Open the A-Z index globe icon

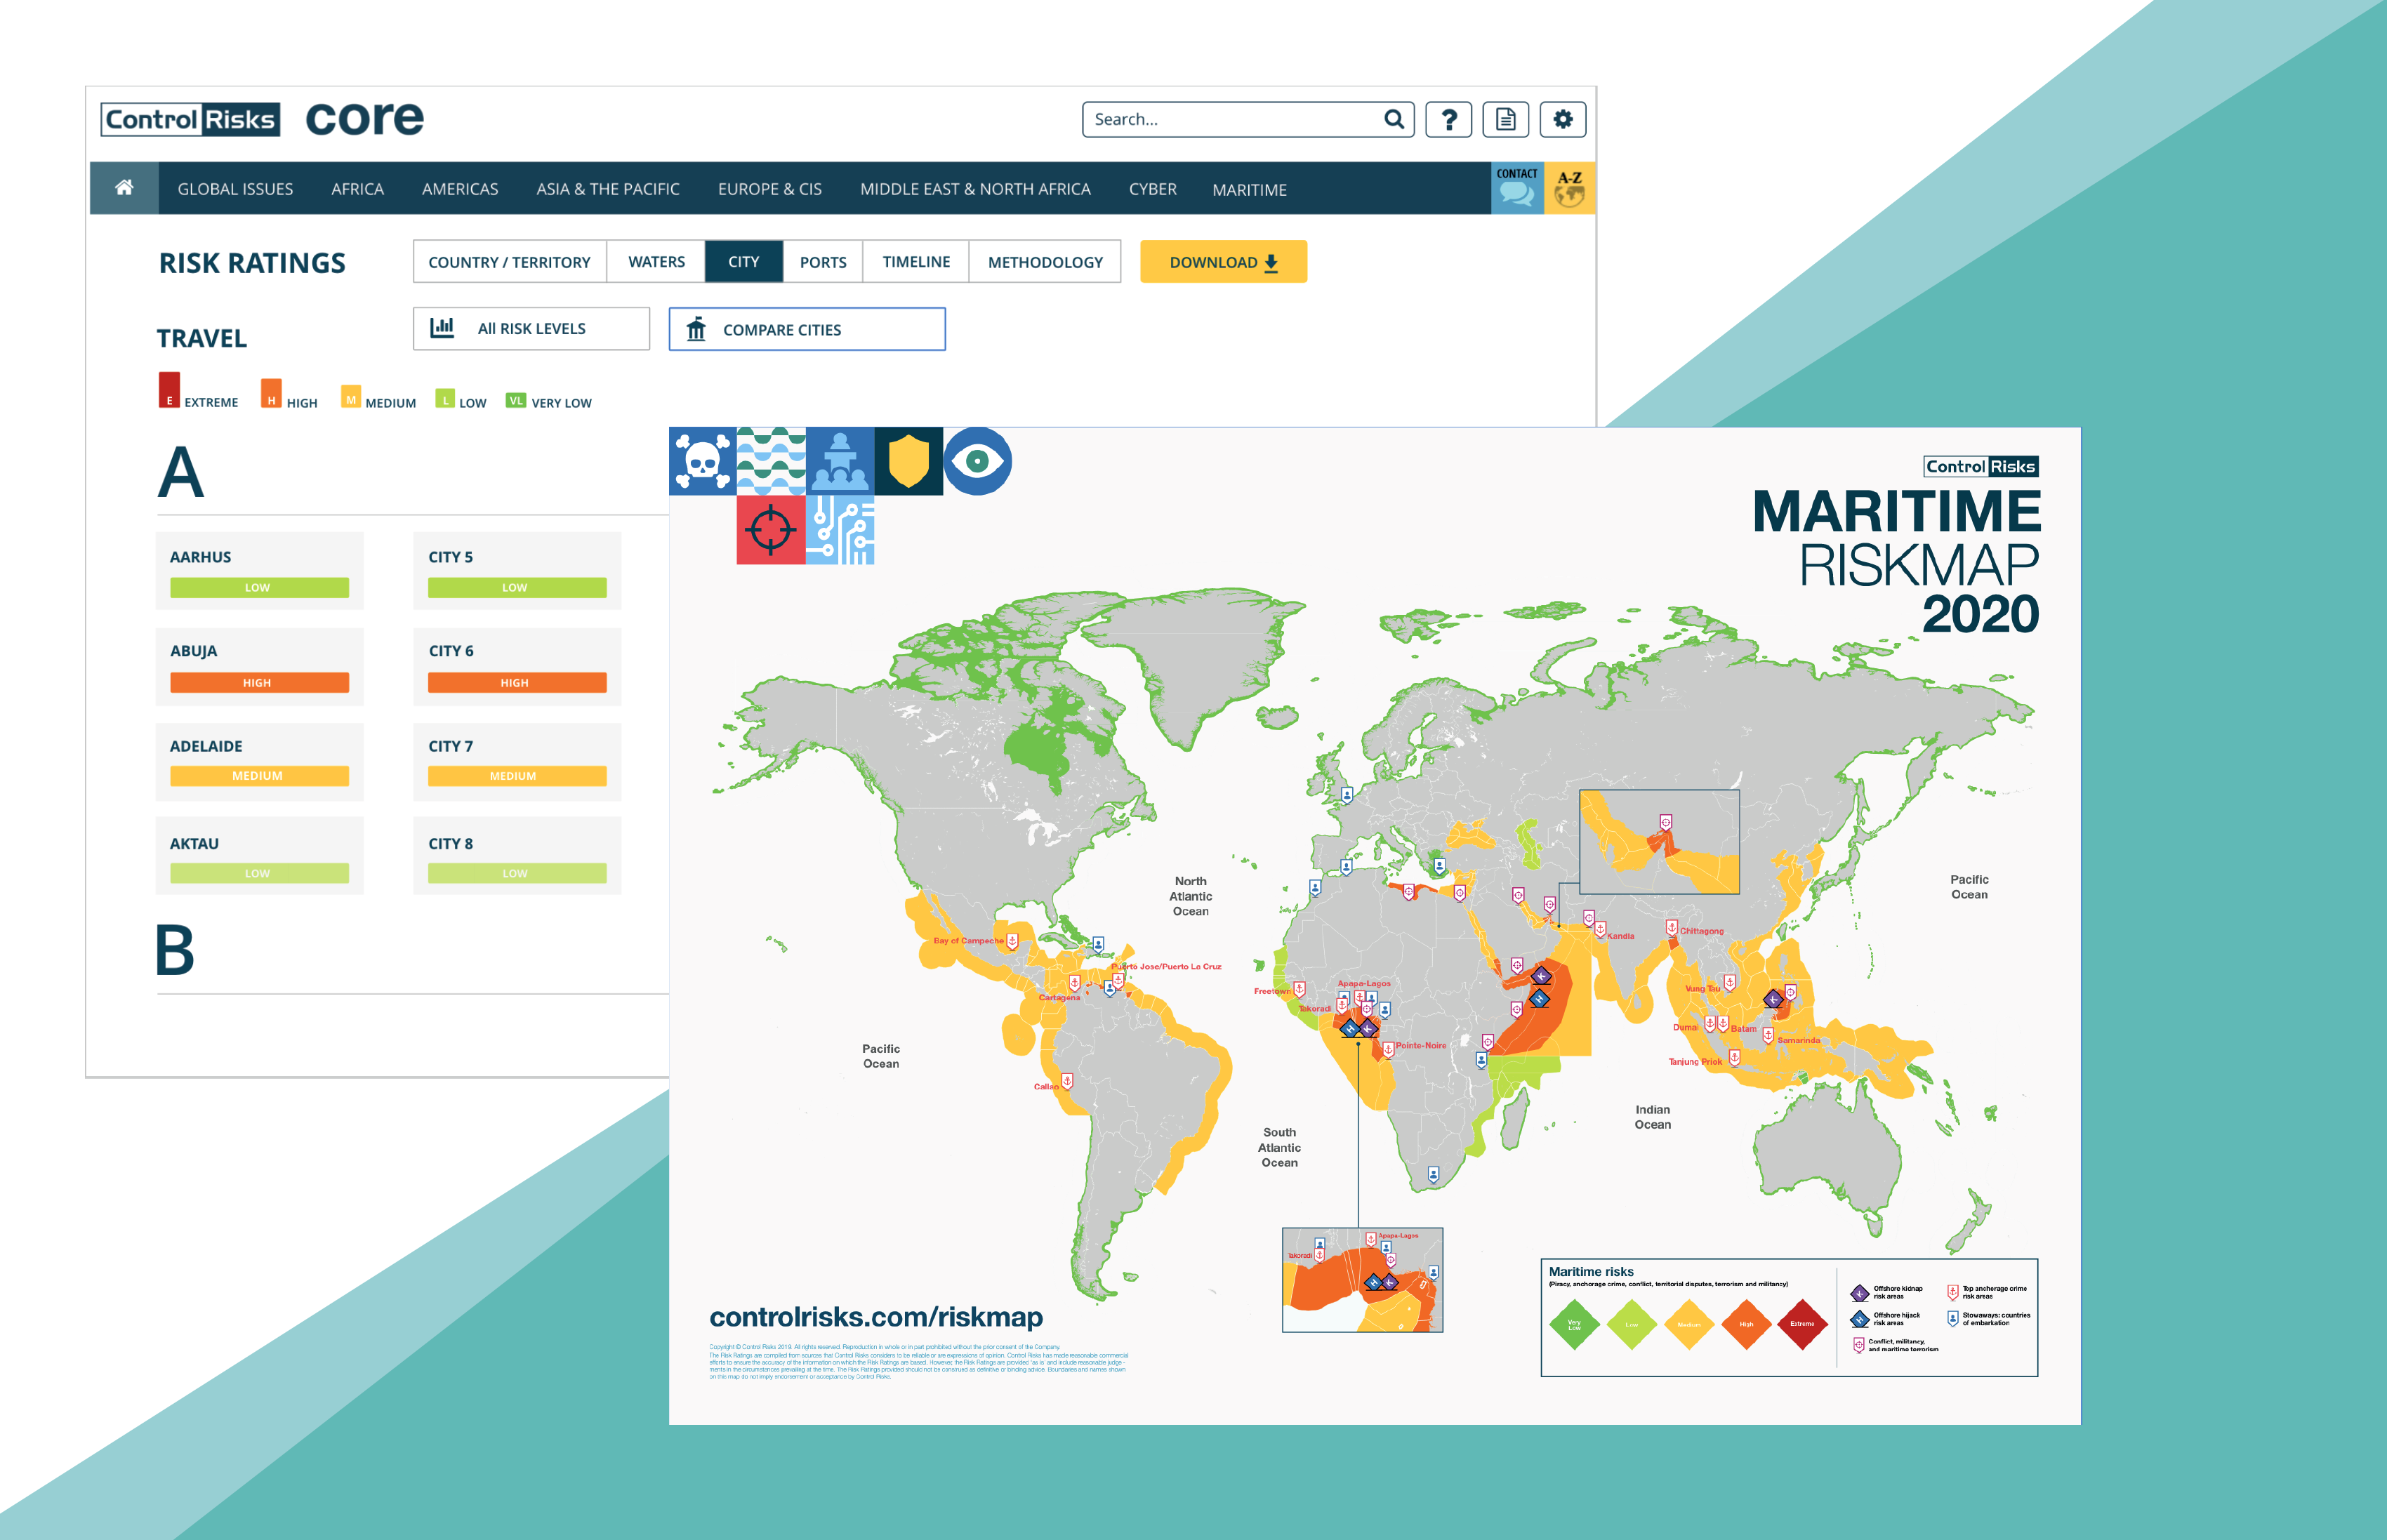point(1569,189)
